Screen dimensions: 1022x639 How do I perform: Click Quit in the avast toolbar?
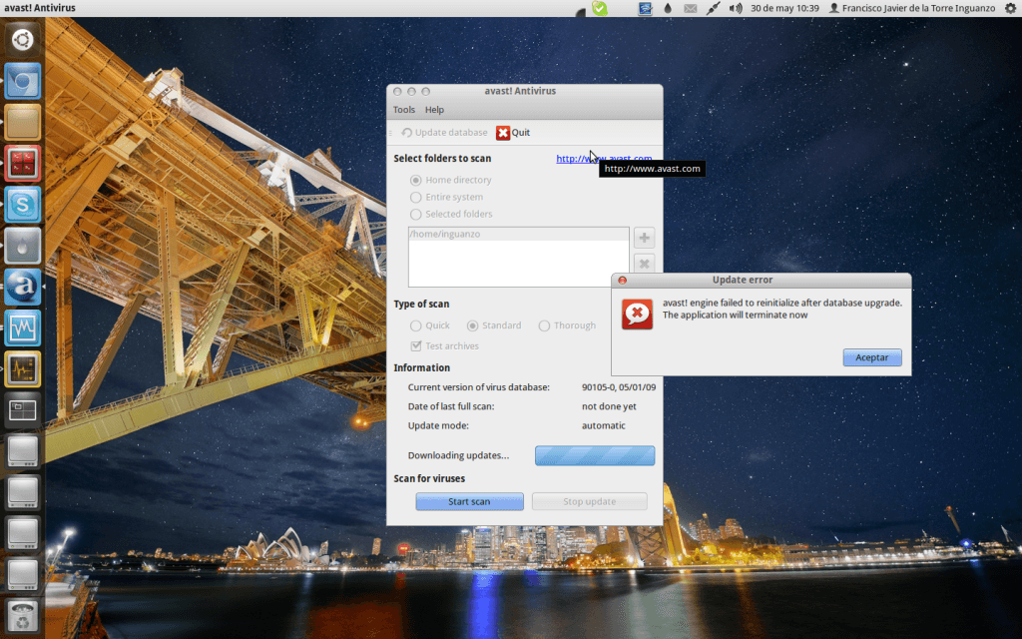[513, 133]
